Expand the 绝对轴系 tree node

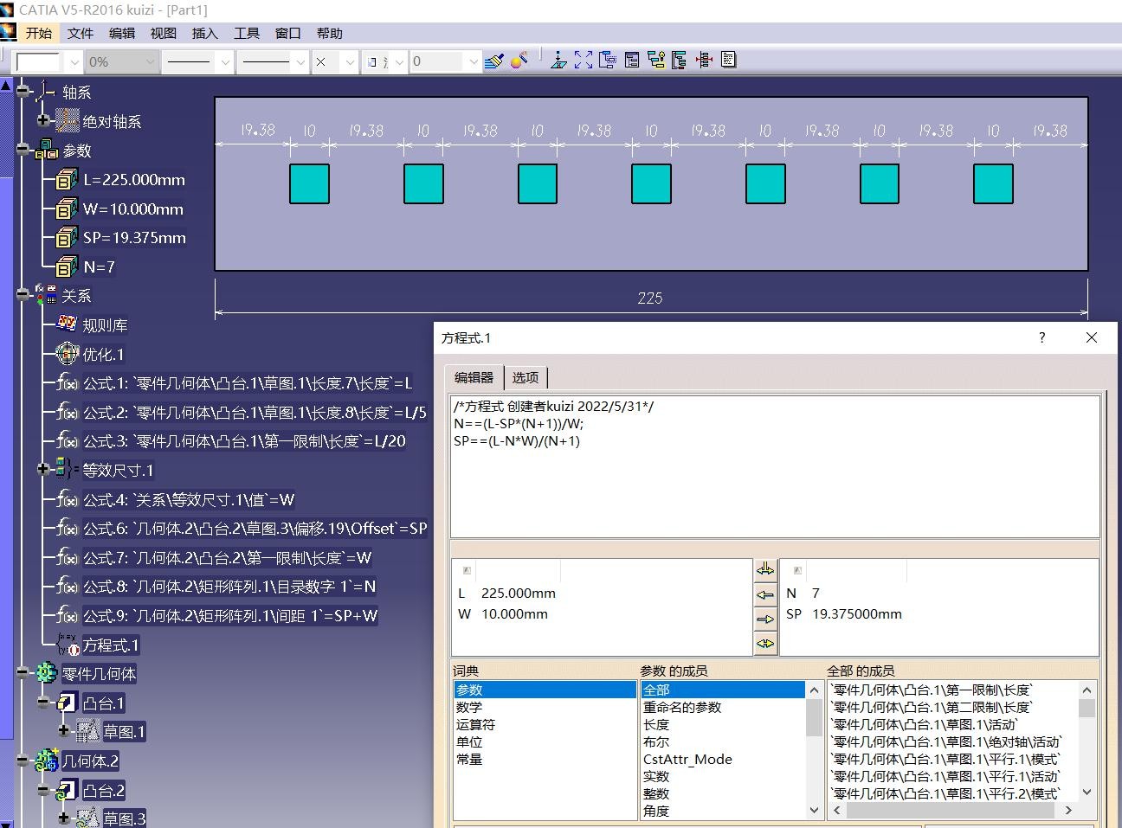(43, 120)
